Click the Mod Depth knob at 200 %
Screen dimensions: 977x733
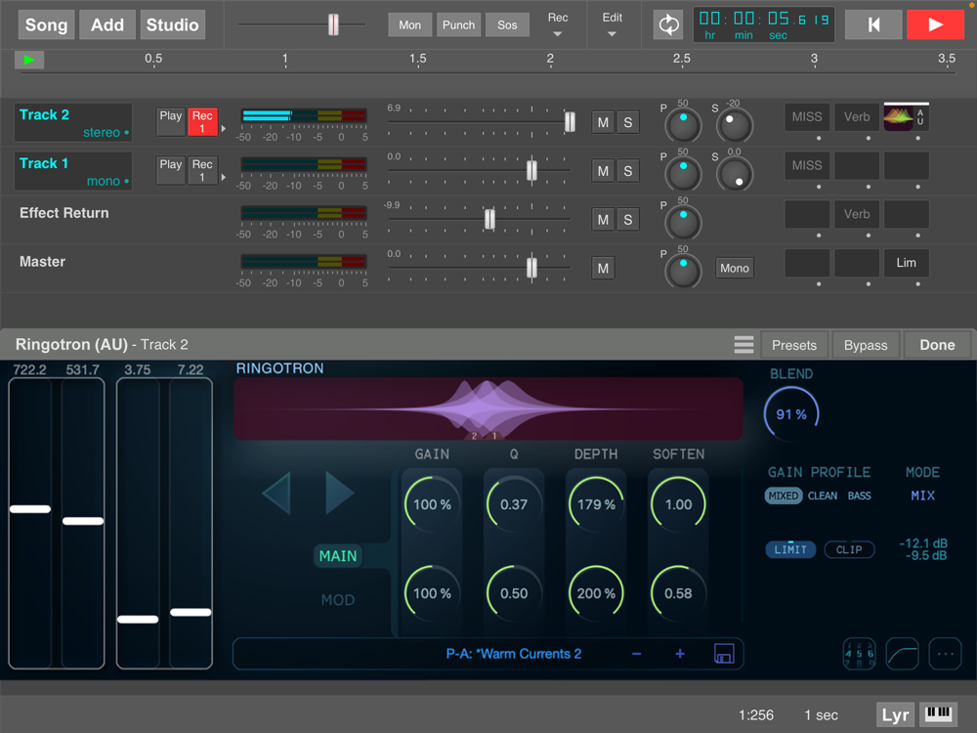pyautogui.click(x=596, y=593)
